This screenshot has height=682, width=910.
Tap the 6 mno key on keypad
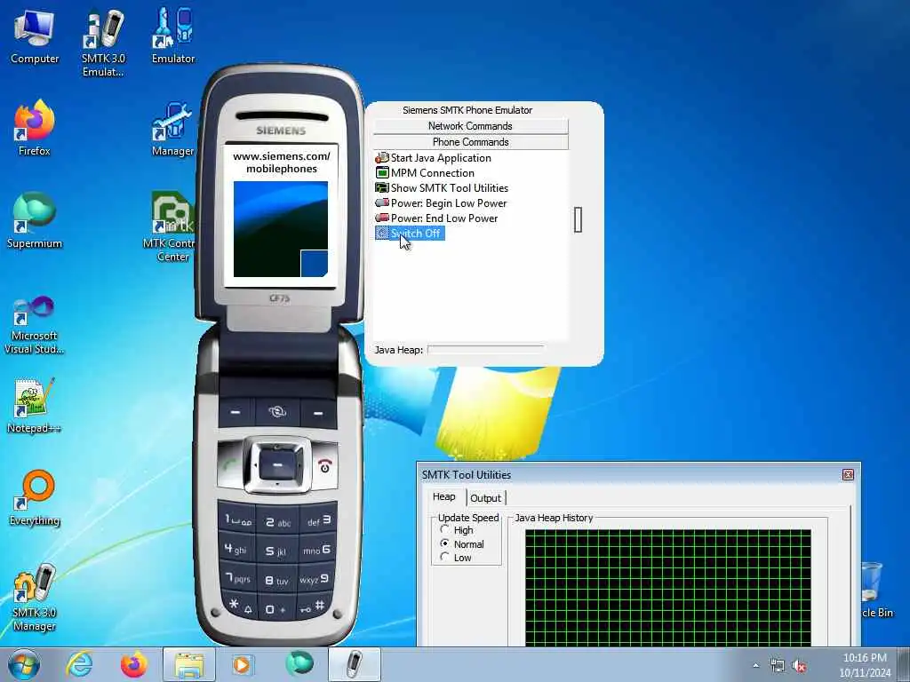coord(317,549)
